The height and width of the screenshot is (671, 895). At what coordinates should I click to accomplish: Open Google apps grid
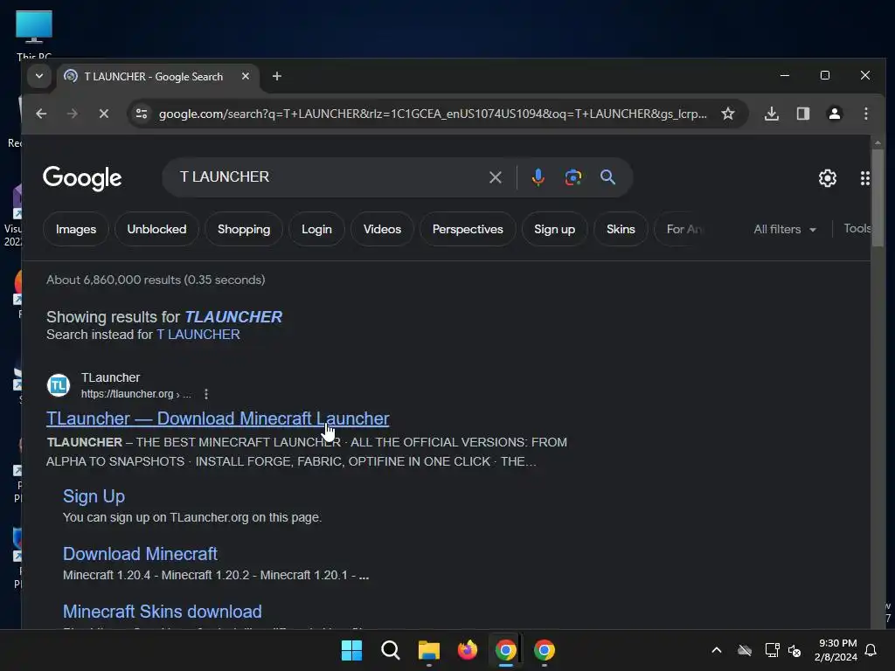coord(864,178)
